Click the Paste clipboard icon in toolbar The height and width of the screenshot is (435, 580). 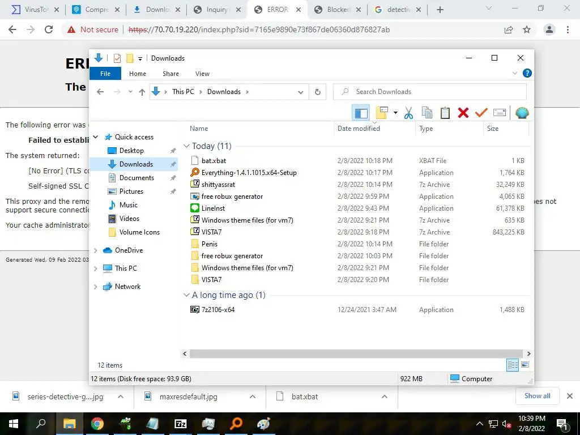445,113
